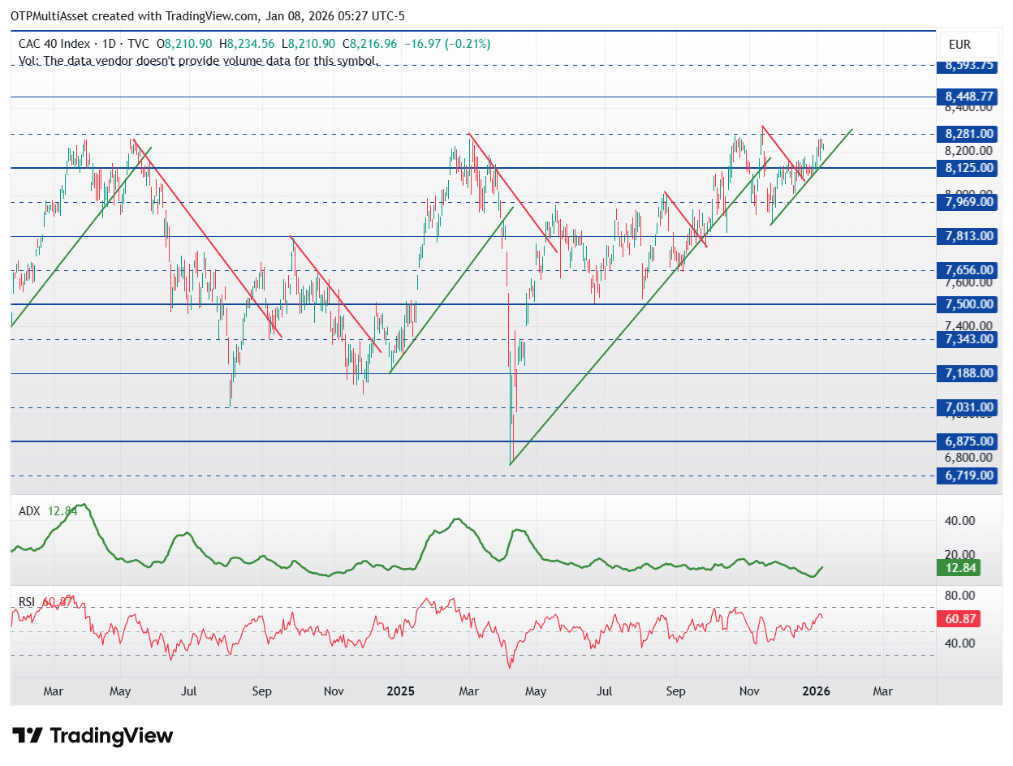1013x766 pixels.
Task: Click the RSI indicator legend
Action: pos(45,602)
